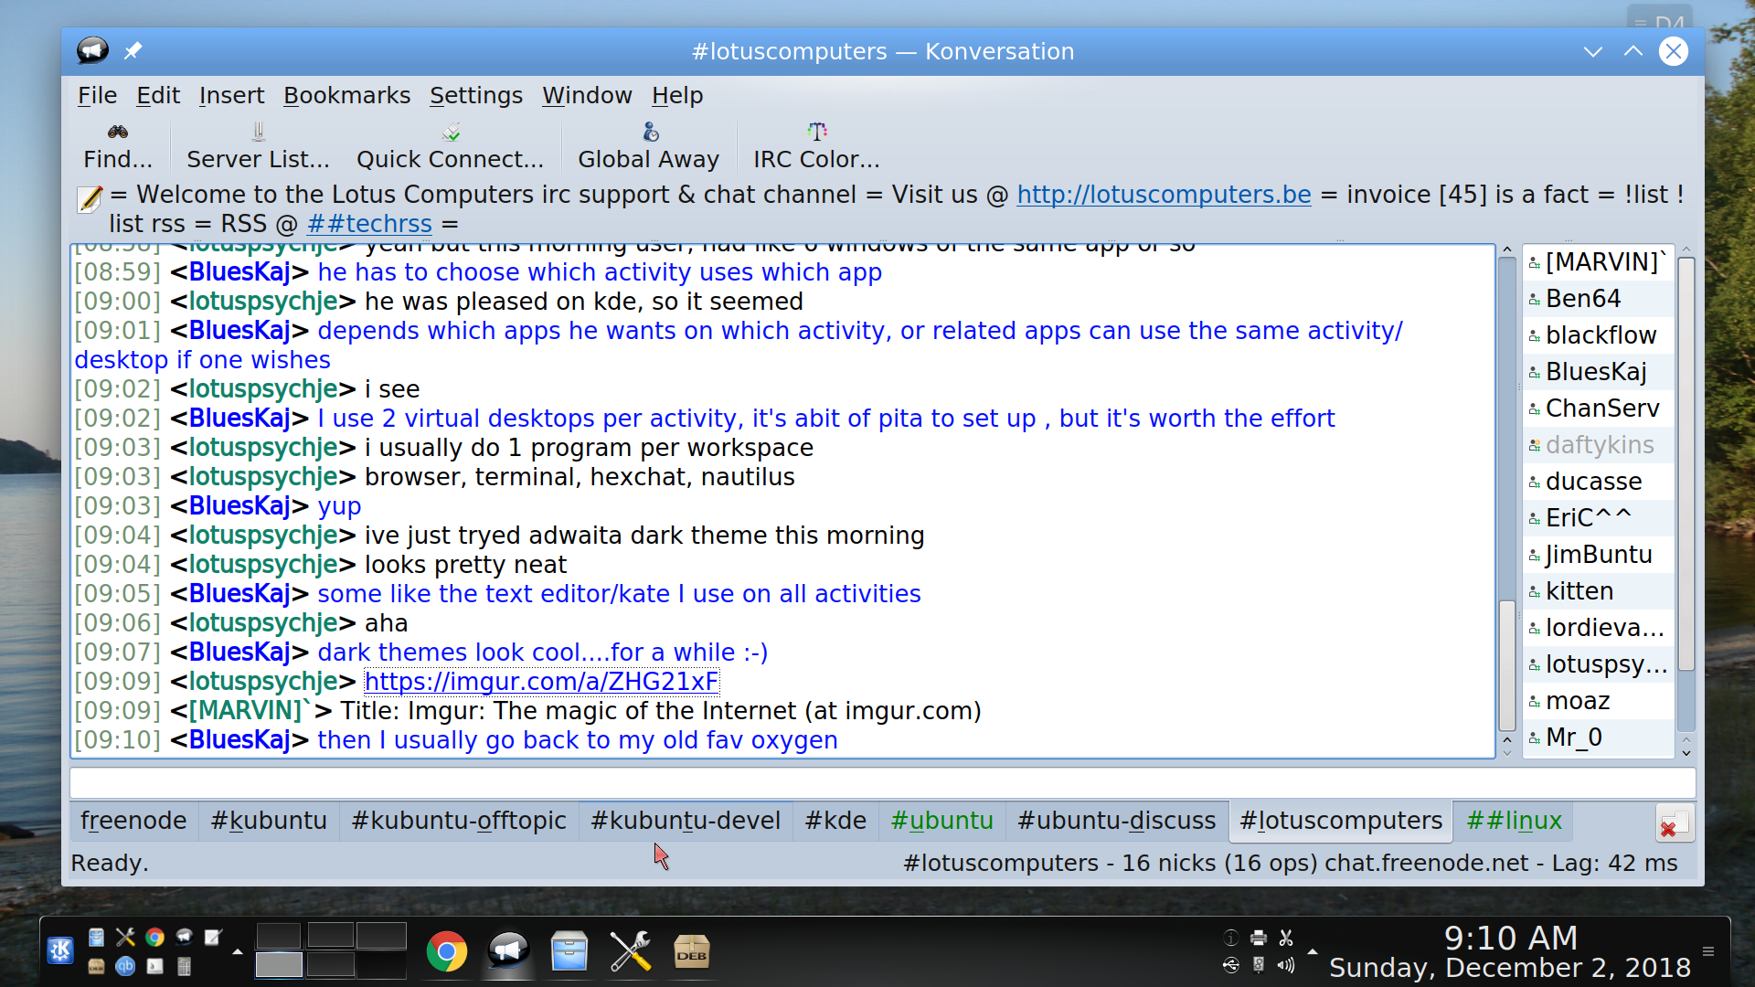The width and height of the screenshot is (1755, 987).
Task: Launch the calculator from quicklaunch
Action: 184,966
